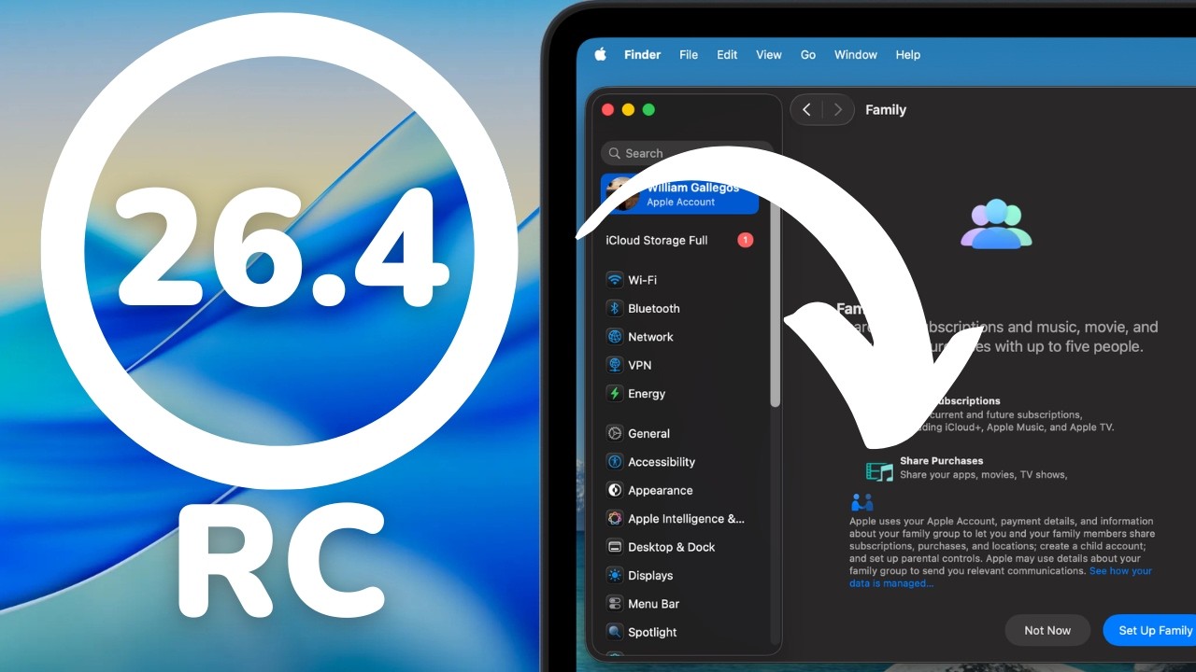Click the Family sharing people icon
This screenshot has height=672, width=1196.
(996, 224)
